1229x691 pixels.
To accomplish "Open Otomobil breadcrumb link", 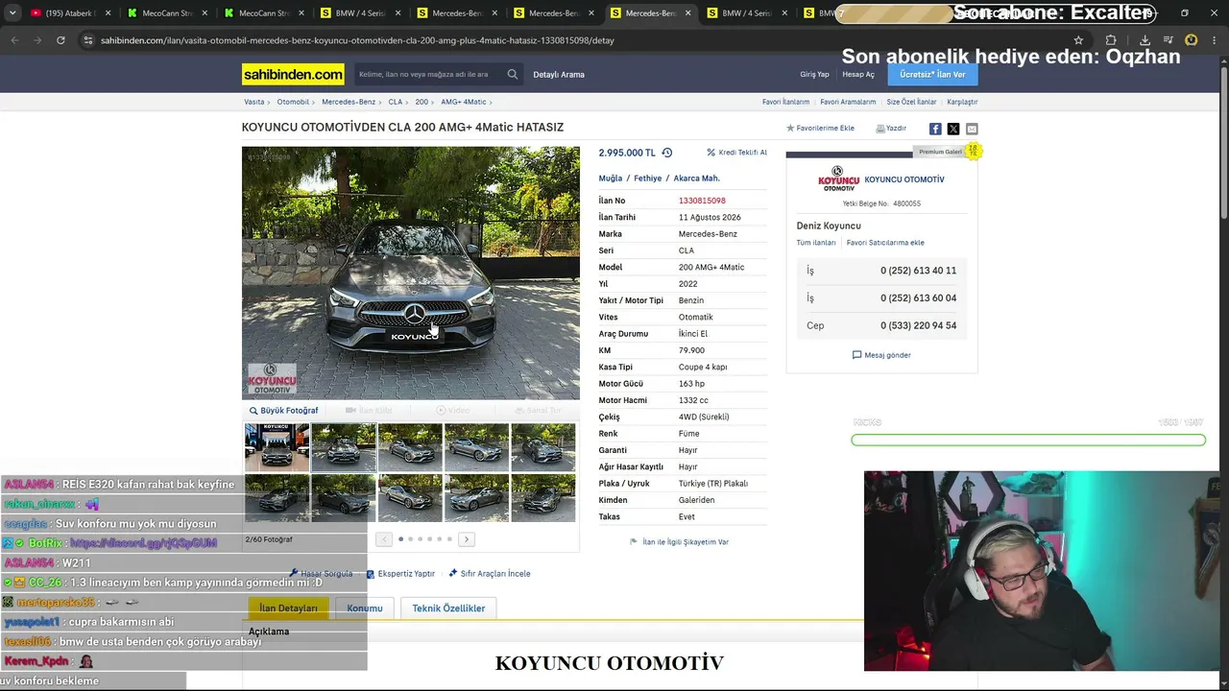I will click(x=293, y=102).
